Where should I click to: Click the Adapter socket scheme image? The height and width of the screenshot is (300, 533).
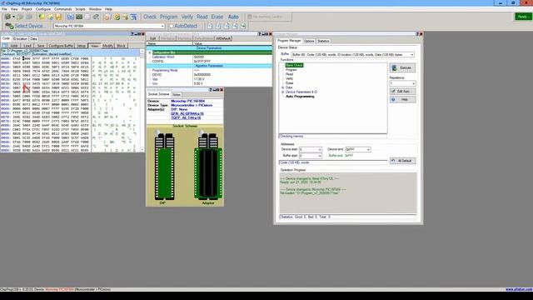tap(208, 167)
